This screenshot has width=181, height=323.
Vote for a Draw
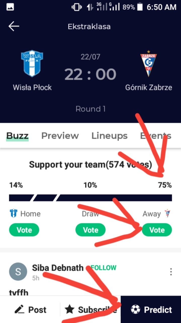pyautogui.click(x=90, y=230)
